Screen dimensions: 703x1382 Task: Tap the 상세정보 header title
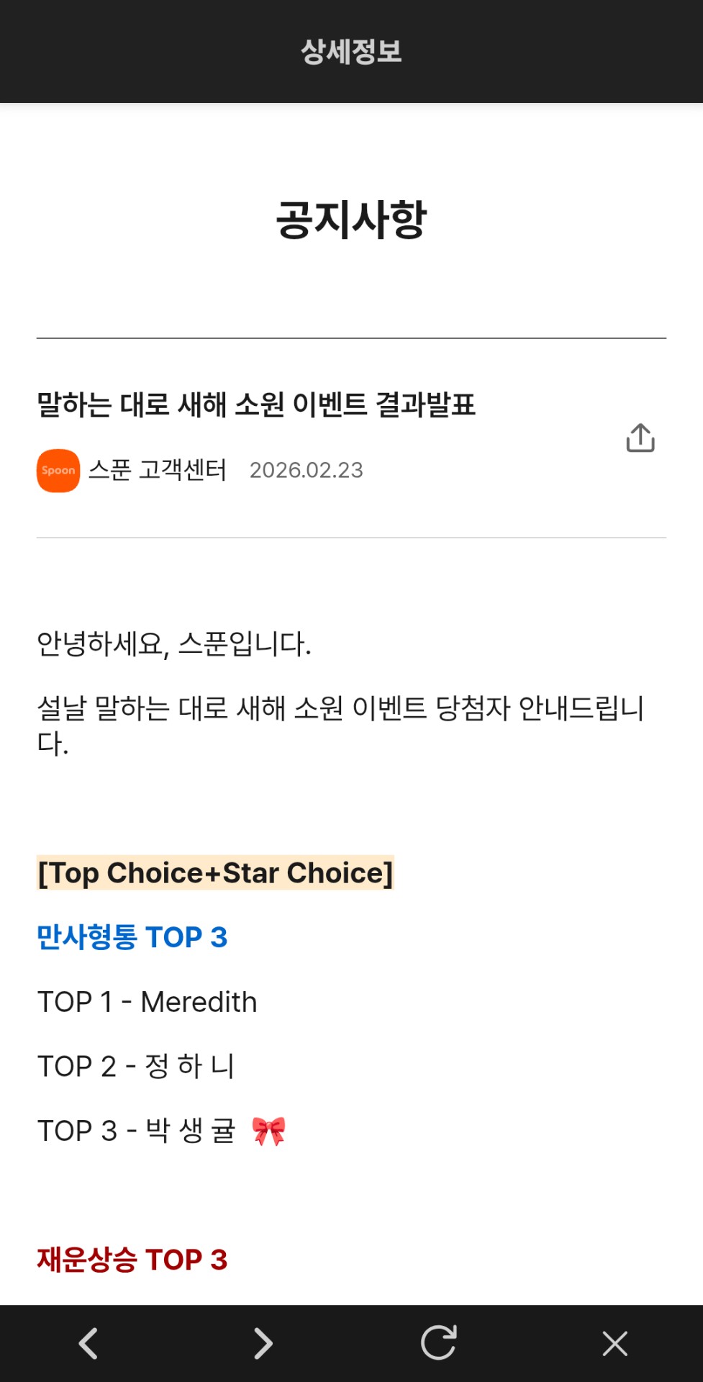[x=351, y=51]
